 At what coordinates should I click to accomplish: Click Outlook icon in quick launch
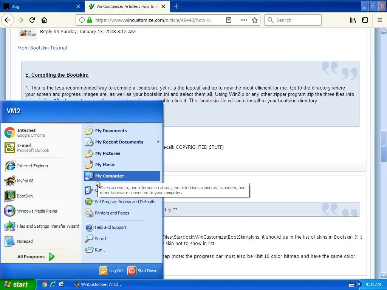click(x=61, y=284)
